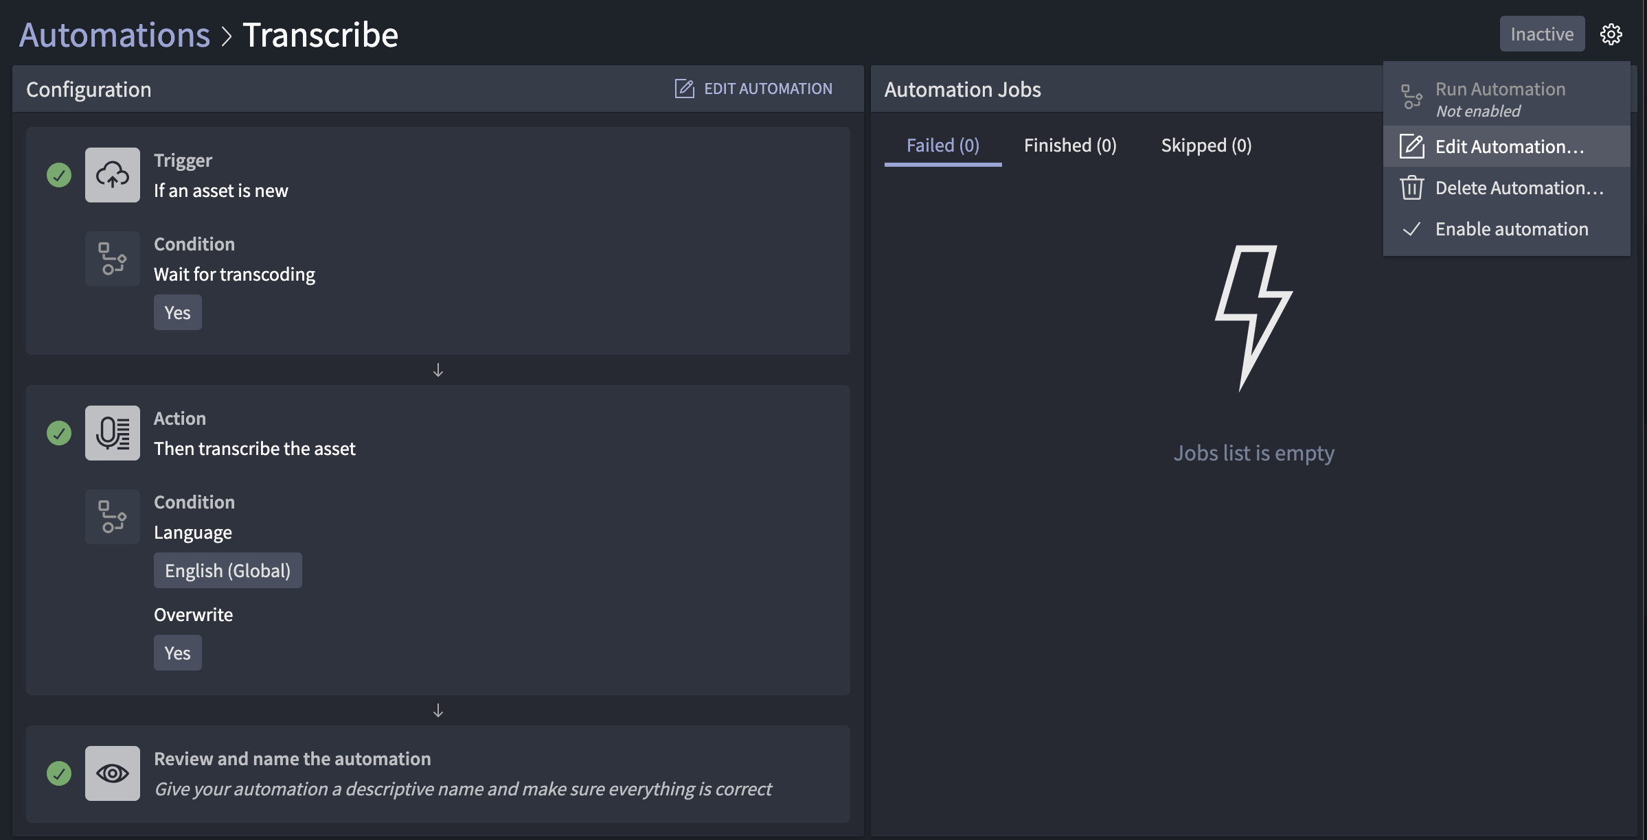
Task: Click the 'If an asset is new' text
Action: (221, 190)
